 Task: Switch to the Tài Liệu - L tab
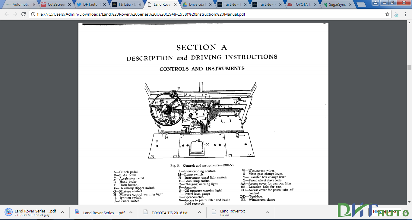coord(126,5)
